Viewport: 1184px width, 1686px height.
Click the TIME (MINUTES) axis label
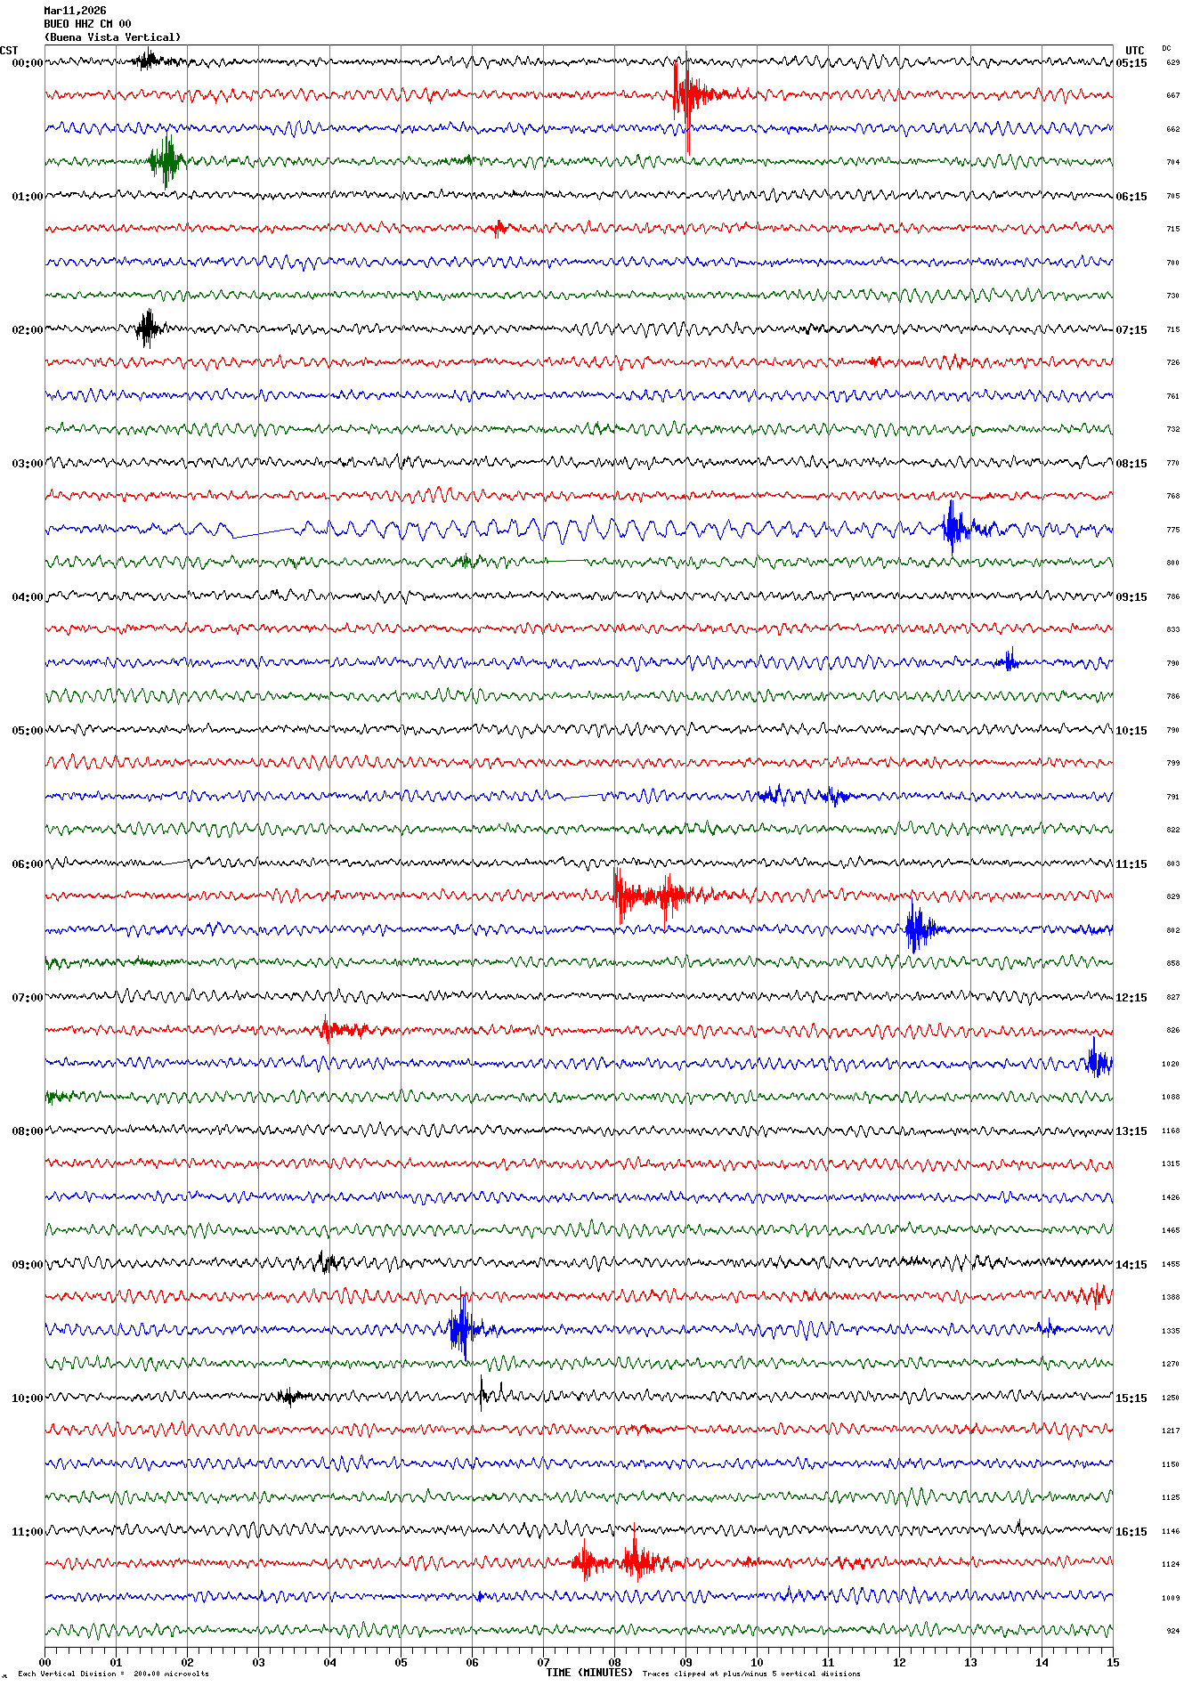point(588,1673)
